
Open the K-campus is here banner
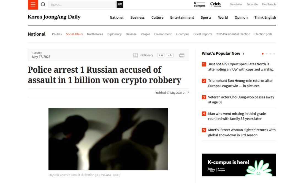click(239, 165)
